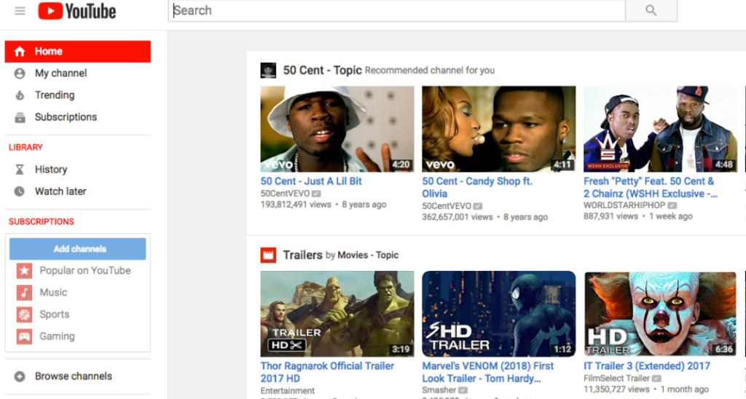This screenshot has height=399, width=746.
Task: Click the My channel person icon
Action: click(x=20, y=74)
